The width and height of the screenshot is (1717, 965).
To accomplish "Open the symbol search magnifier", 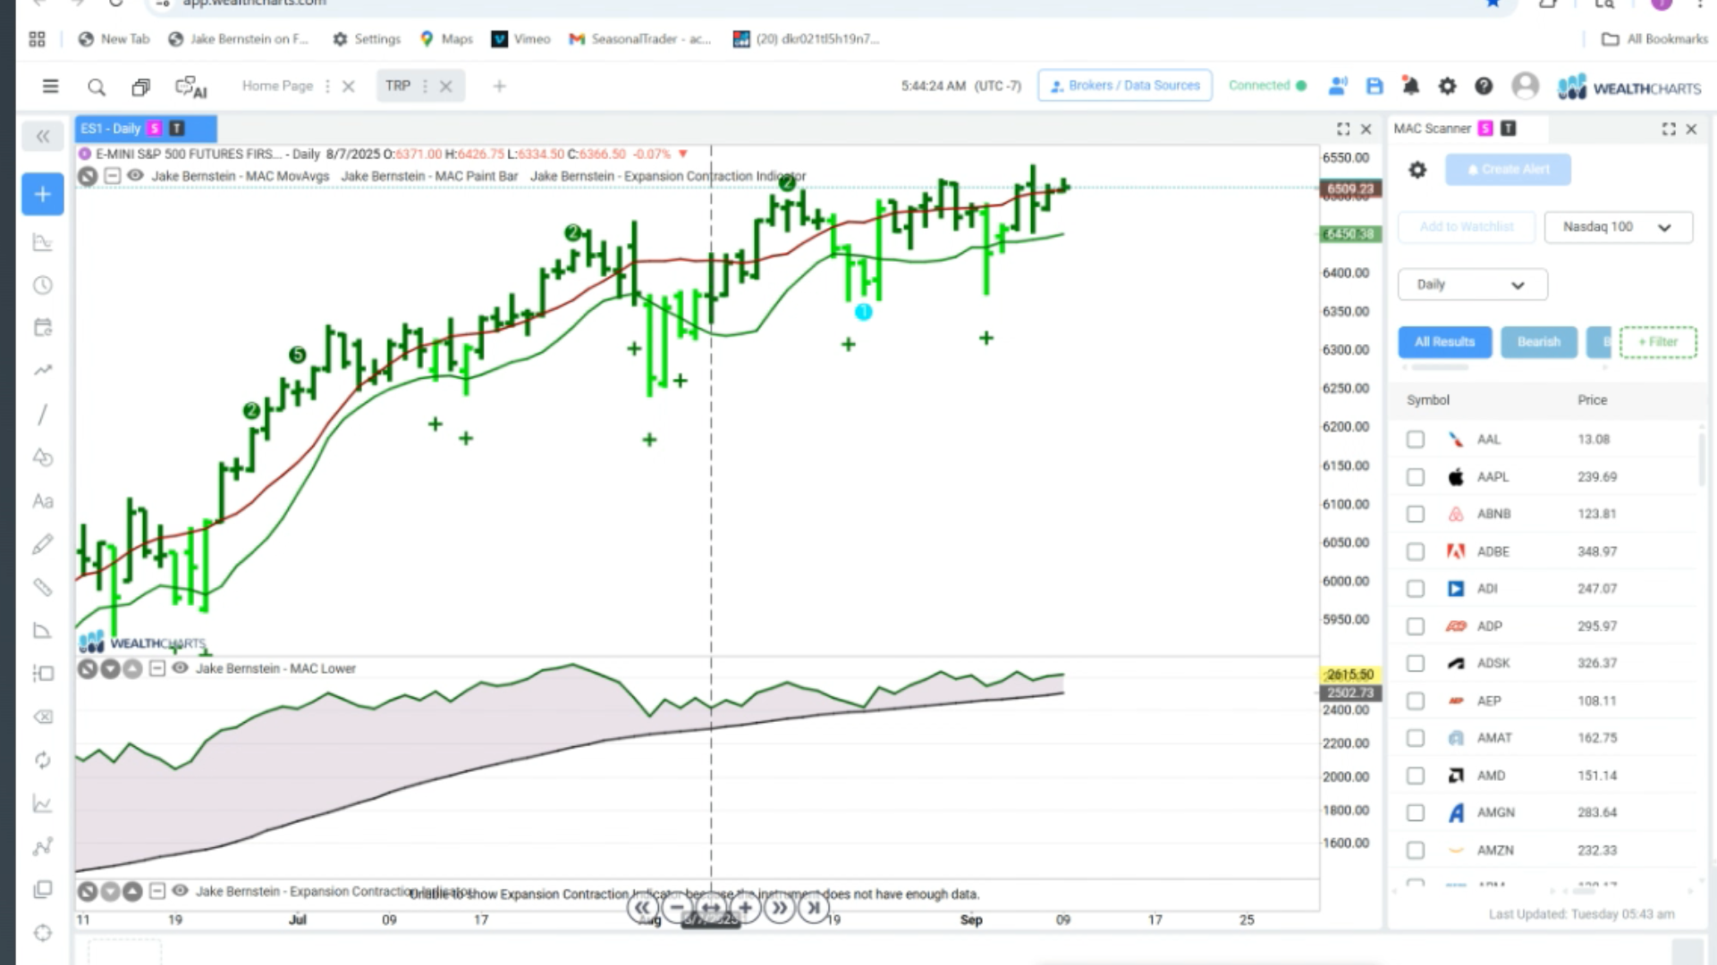I will pyautogui.click(x=97, y=87).
